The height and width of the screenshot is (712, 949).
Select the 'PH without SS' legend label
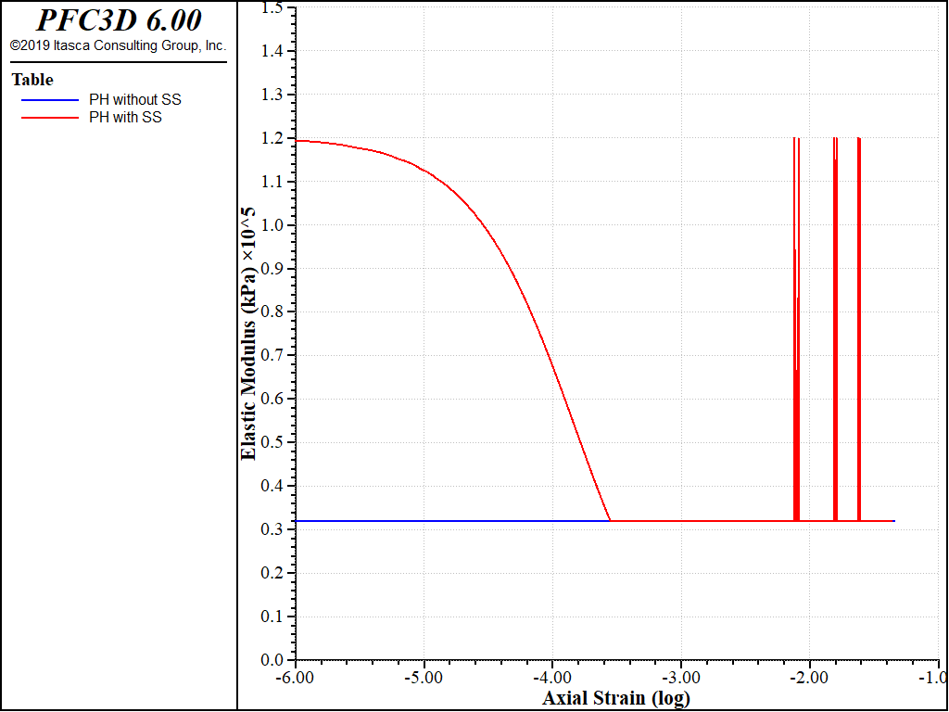click(135, 99)
